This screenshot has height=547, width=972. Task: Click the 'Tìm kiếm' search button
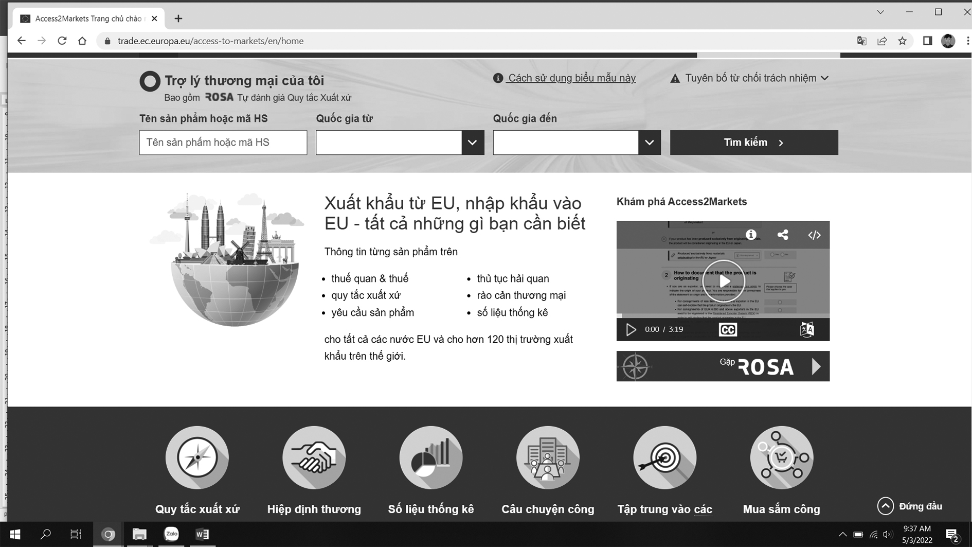(x=753, y=143)
